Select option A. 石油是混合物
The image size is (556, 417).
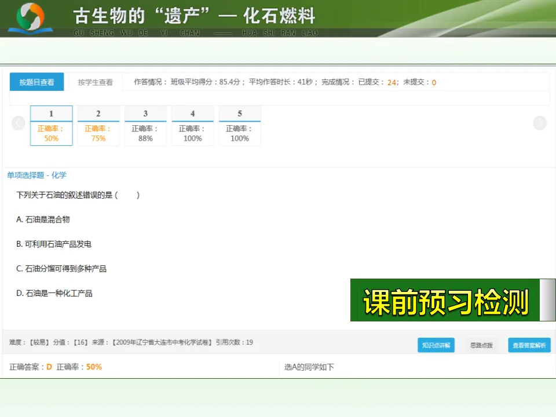tap(43, 220)
